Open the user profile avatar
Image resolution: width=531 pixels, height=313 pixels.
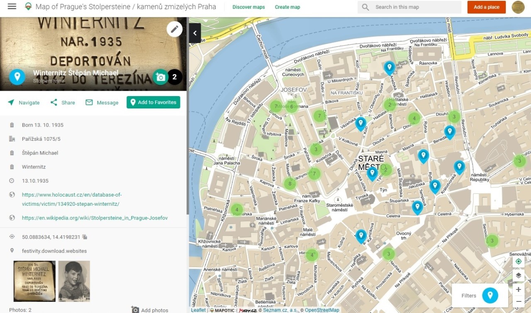(518, 7)
